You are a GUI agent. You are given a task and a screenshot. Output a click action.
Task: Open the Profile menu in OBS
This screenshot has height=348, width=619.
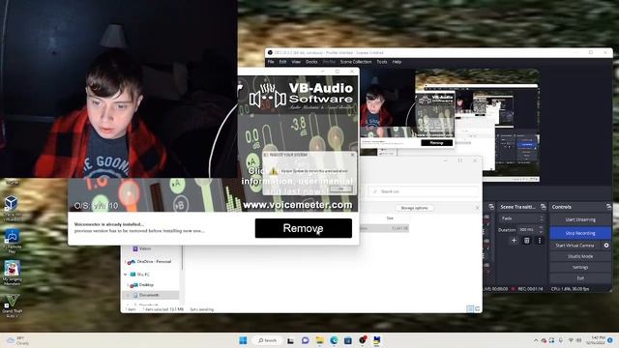(329, 62)
